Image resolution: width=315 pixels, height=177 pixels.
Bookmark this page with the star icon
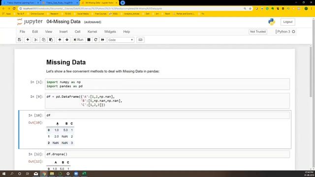point(250,9)
